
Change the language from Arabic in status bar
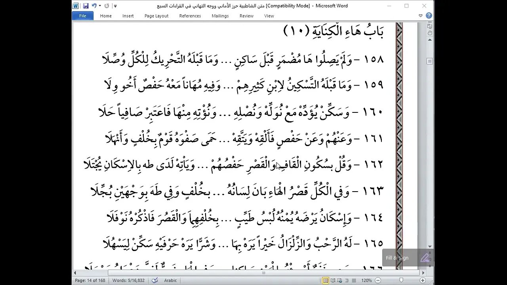(170, 280)
